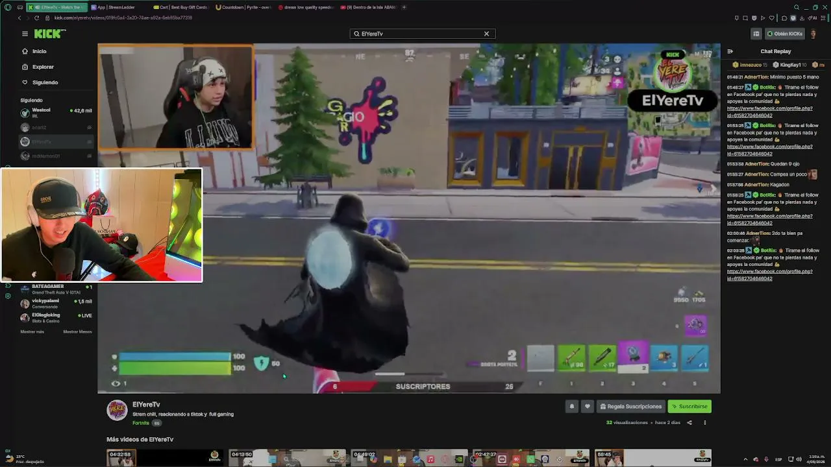
Task: Open the three-dot video options menu
Action: tap(705, 423)
